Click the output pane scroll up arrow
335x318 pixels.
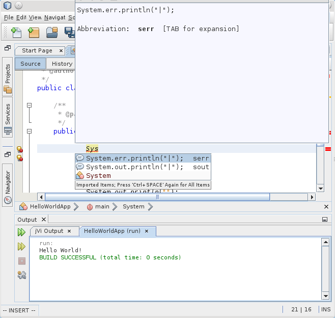coord(326,242)
